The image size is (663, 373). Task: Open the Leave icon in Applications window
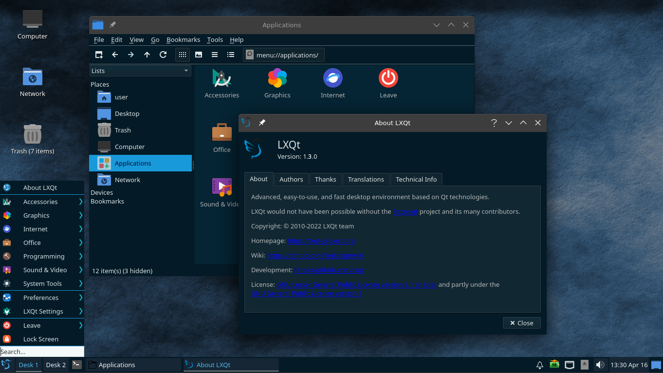tap(388, 83)
